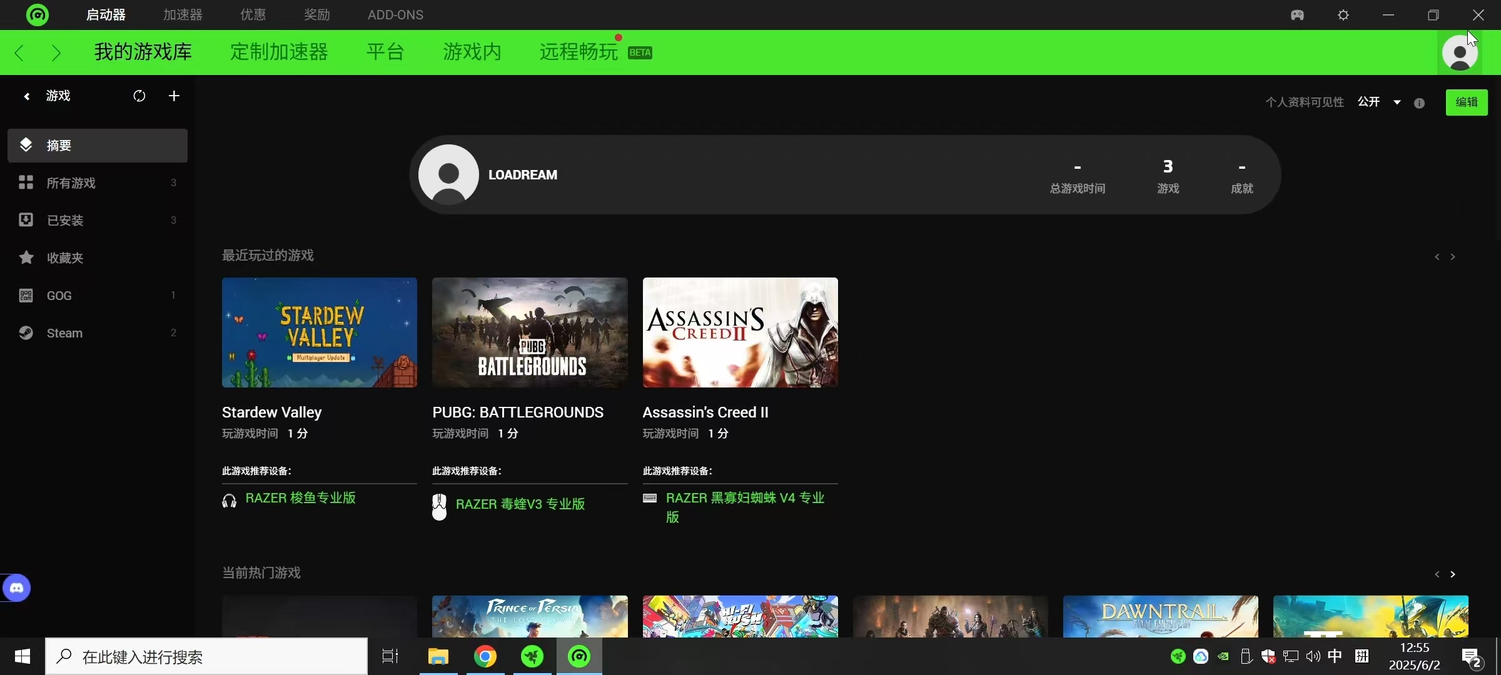Select 已安装 in the sidebar
The image size is (1501, 675).
click(x=98, y=221)
